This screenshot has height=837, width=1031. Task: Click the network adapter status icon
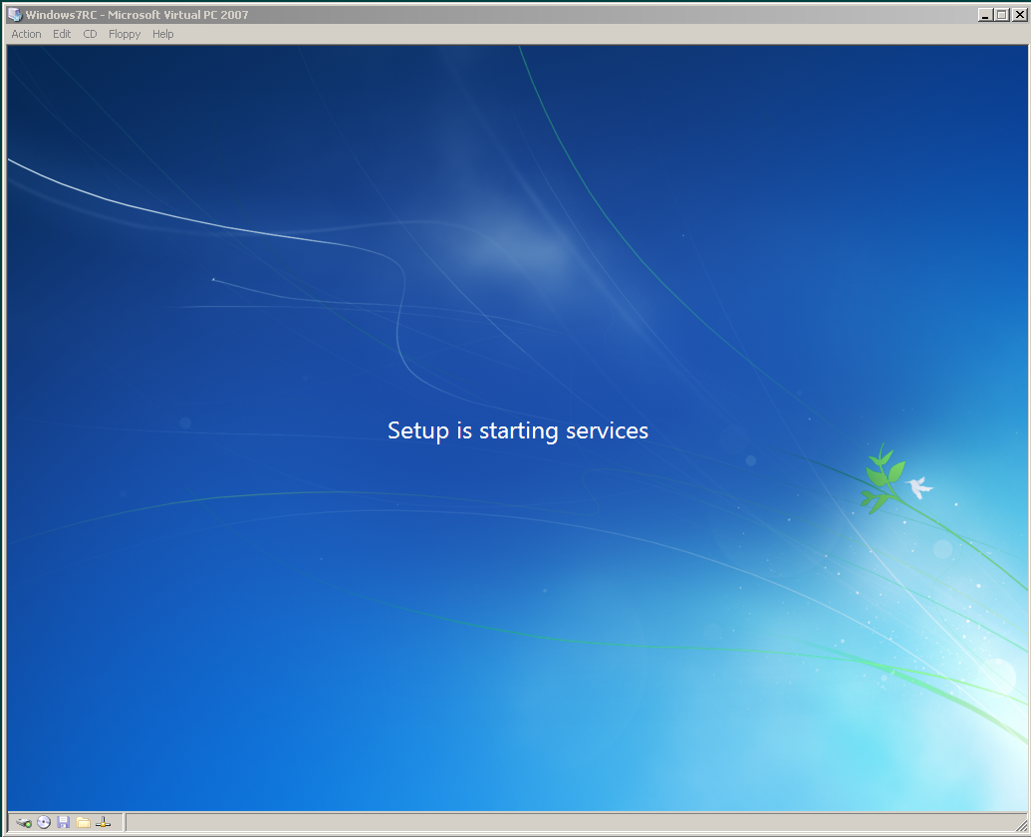click(104, 822)
